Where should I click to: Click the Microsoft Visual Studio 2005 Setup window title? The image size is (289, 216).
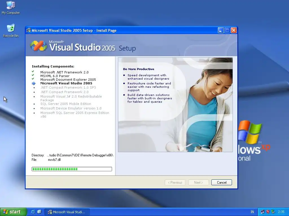coord(74,30)
